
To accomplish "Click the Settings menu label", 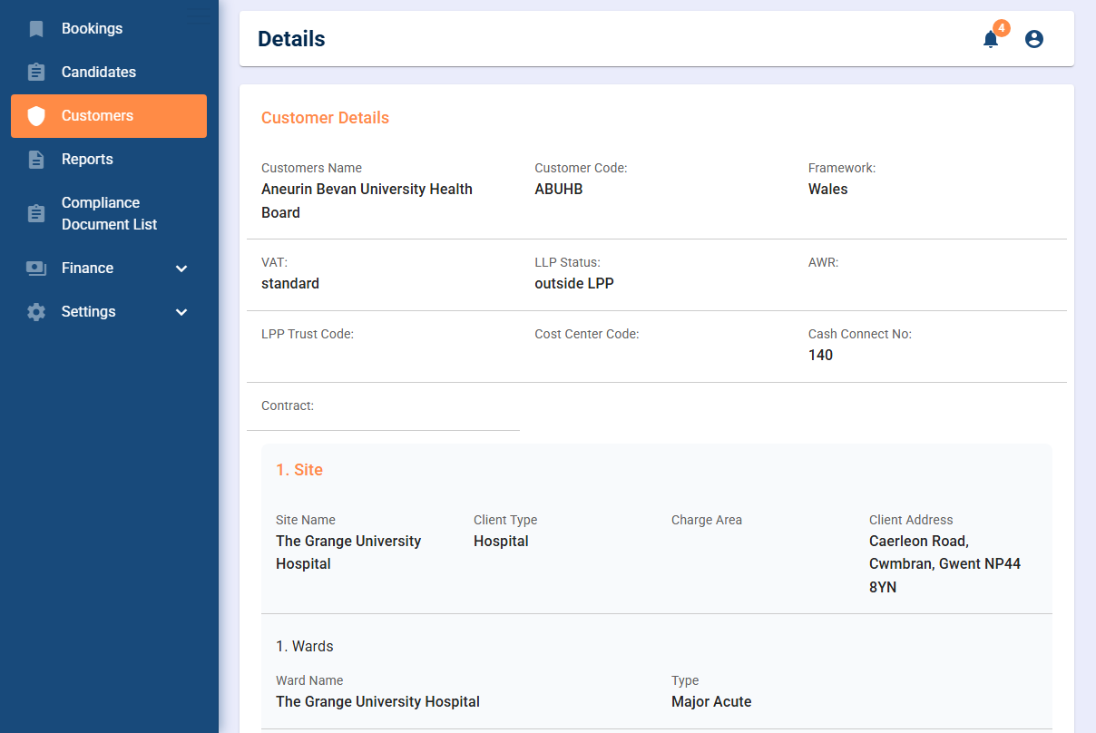I will (x=89, y=312).
